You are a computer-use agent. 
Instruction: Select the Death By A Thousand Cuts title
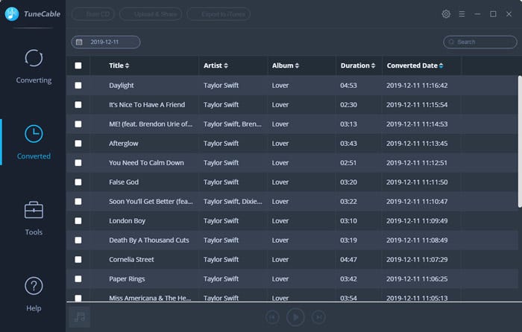(149, 240)
